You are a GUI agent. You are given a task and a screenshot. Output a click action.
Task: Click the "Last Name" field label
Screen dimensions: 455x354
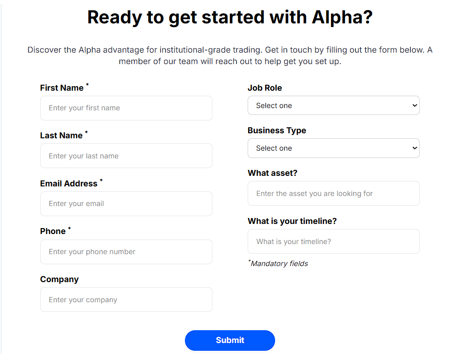coord(61,136)
